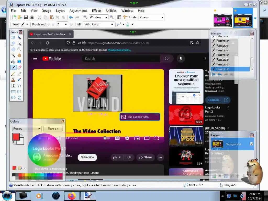Image resolution: width=268 pixels, height=201 pixels.
Task: Open the Utilities menu
Action: tap(111, 10)
